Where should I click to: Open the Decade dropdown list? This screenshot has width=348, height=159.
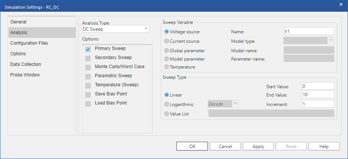point(223,104)
